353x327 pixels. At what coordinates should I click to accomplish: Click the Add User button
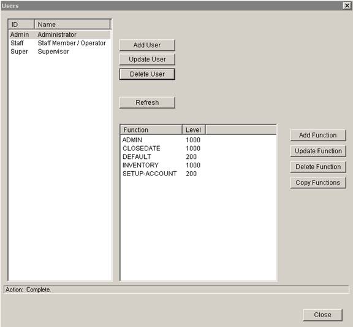point(147,45)
